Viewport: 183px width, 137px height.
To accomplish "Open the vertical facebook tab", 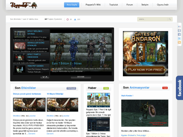I will click(x=179, y=88).
